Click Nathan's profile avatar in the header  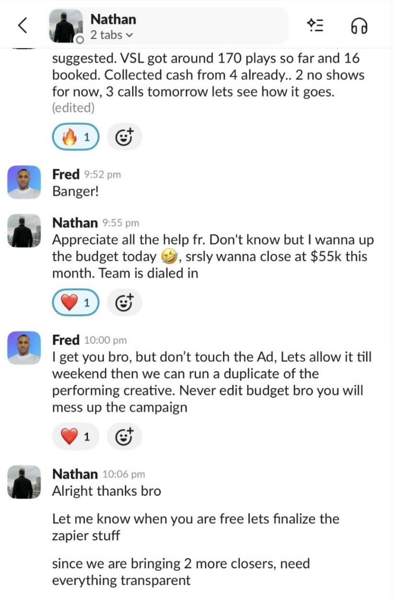point(65,25)
